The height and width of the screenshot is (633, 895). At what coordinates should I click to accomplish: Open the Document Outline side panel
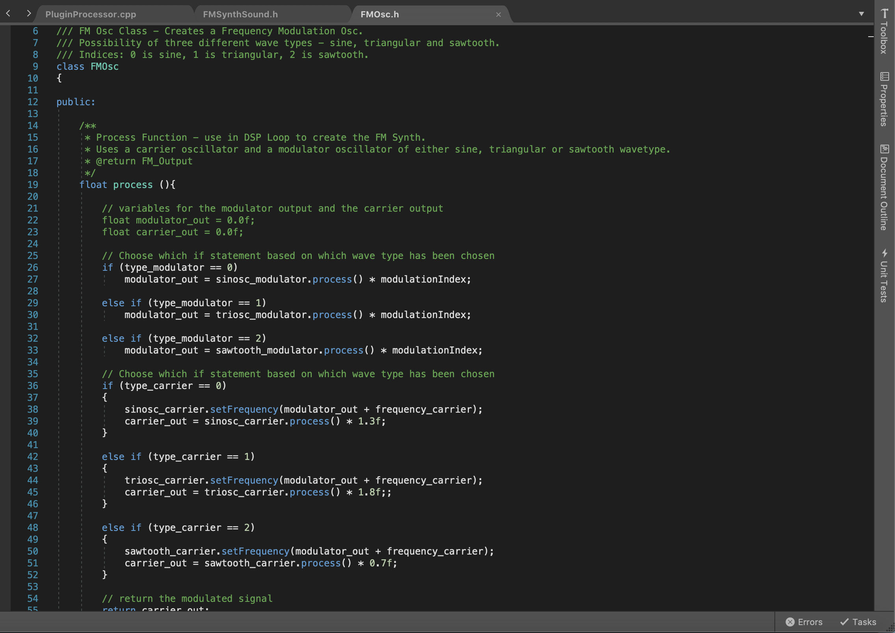(x=884, y=188)
